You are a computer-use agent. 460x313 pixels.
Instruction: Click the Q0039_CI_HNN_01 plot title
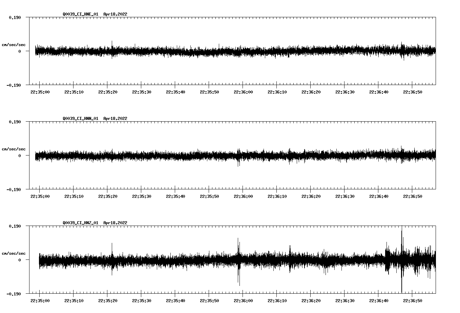click(95, 118)
